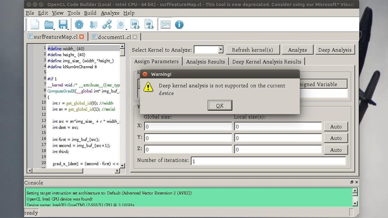388x218 pixels.
Task: Click the Y global size field
Action: point(188,138)
